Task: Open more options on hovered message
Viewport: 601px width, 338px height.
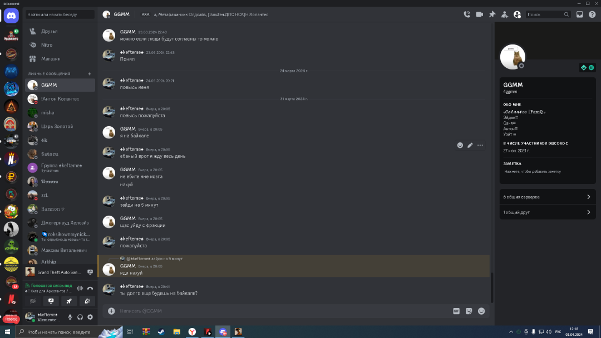Action: pyautogui.click(x=480, y=145)
